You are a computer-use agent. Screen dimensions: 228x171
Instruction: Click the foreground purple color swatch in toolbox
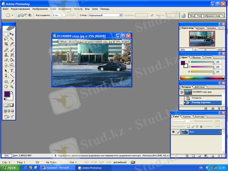7,94
